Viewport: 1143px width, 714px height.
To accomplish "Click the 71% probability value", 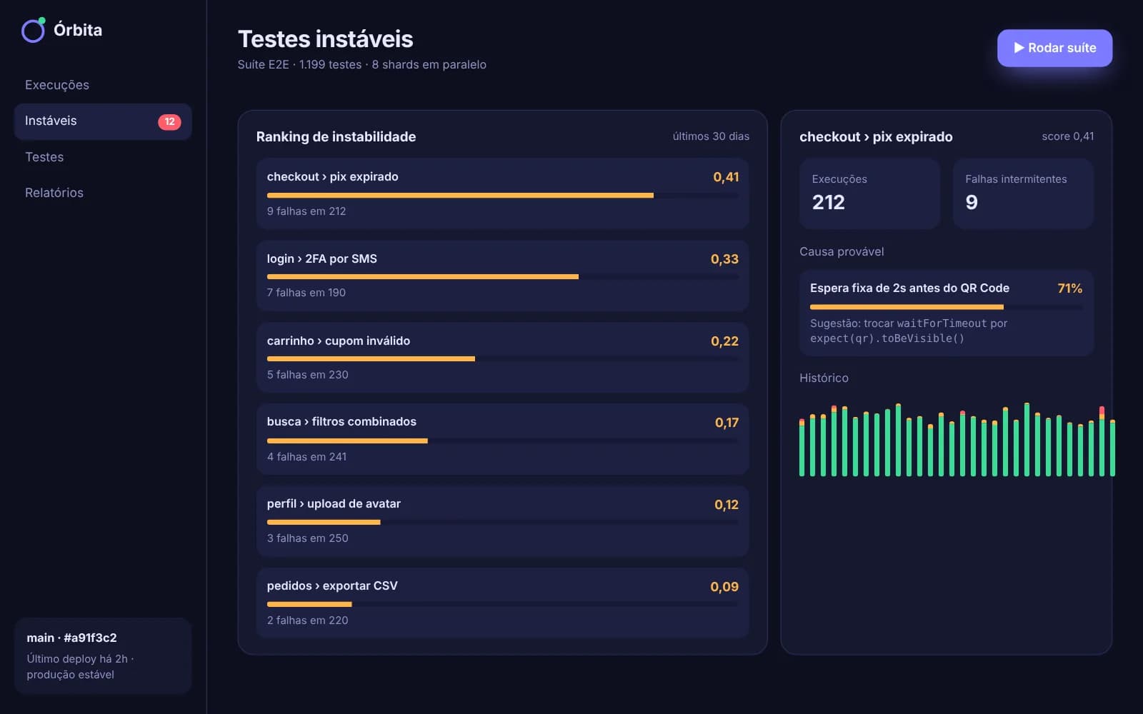I will pyautogui.click(x=1070, y=288).
